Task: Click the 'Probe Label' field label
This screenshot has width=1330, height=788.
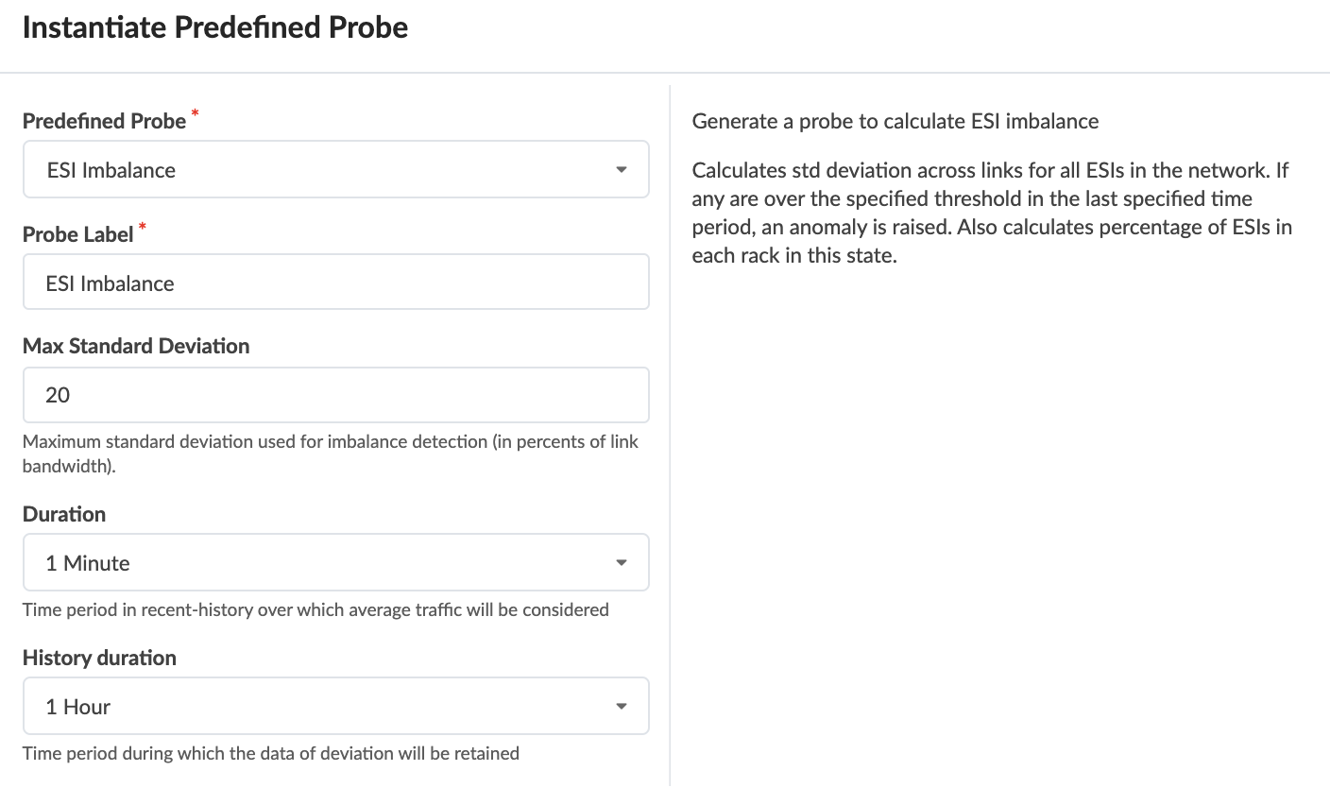Action: (x=77, y=234)
